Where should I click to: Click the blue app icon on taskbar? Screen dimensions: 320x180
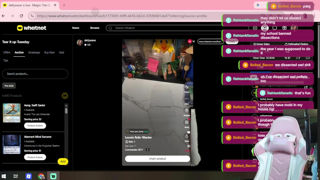click(28, 176)
